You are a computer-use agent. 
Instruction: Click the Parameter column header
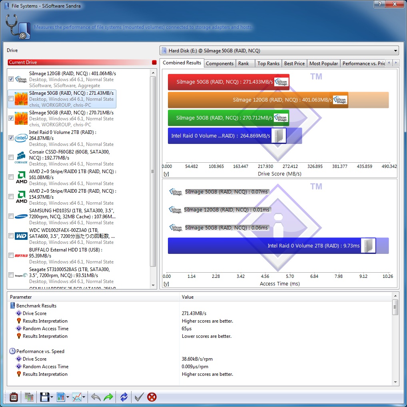(94, 297)
